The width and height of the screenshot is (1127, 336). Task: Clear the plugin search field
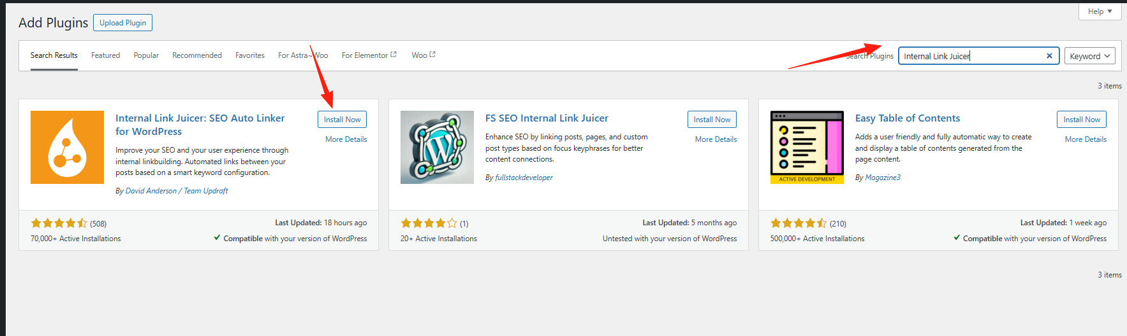(x=1049, y=56)
